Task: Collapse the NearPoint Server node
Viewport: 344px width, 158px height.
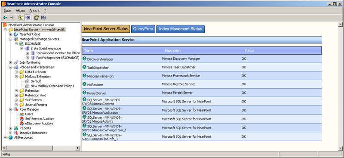Action: point(5,30)
